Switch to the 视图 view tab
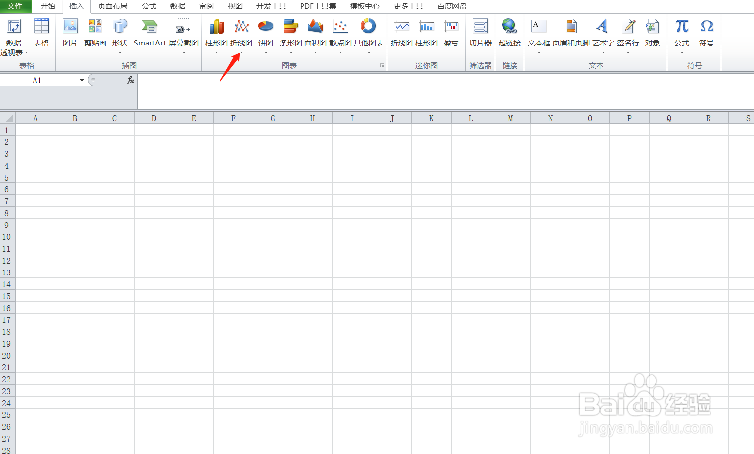The width and height of the screenshot is (754, 454). (x=235, y=6)
